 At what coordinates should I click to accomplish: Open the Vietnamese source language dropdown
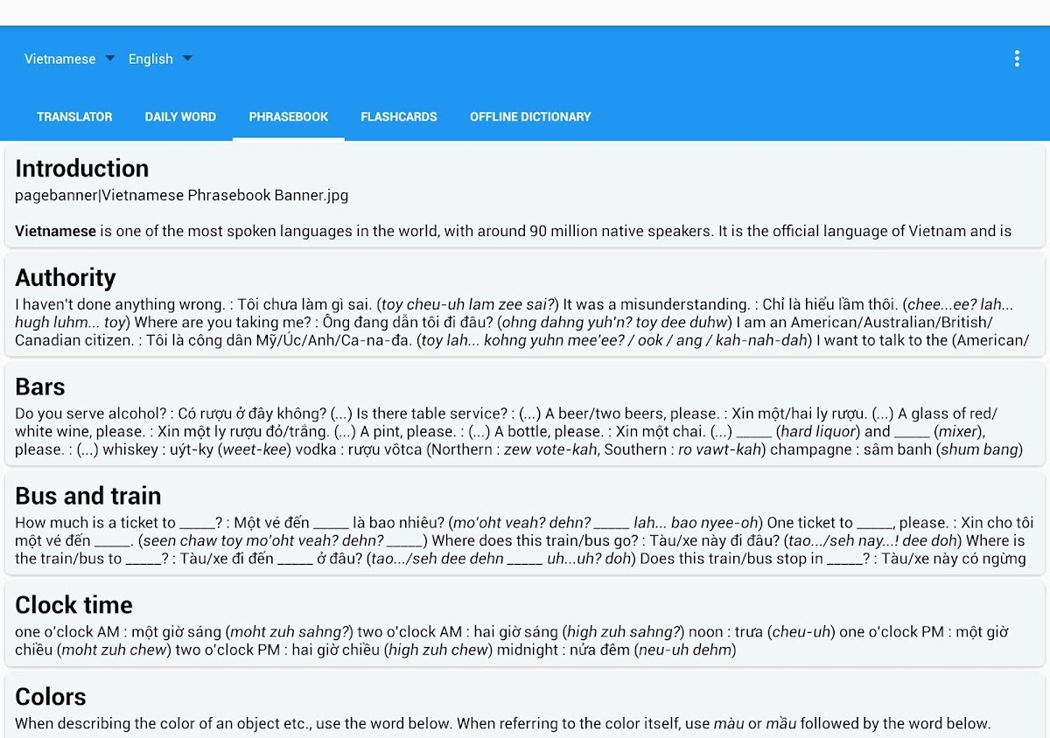[x=60, y=59]
